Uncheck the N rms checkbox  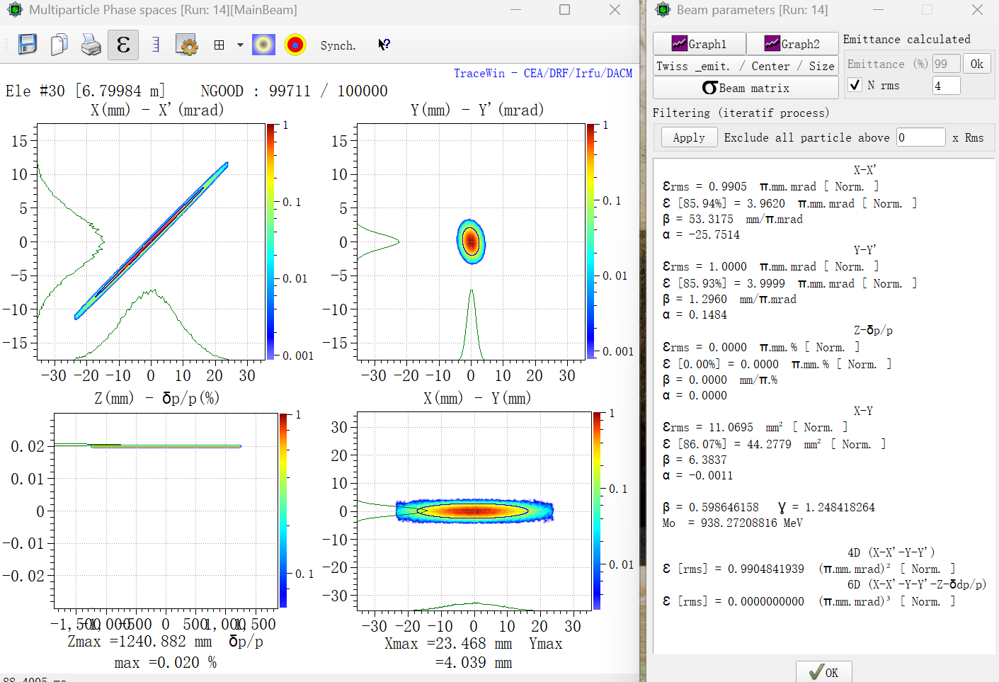tap(855, 85)
